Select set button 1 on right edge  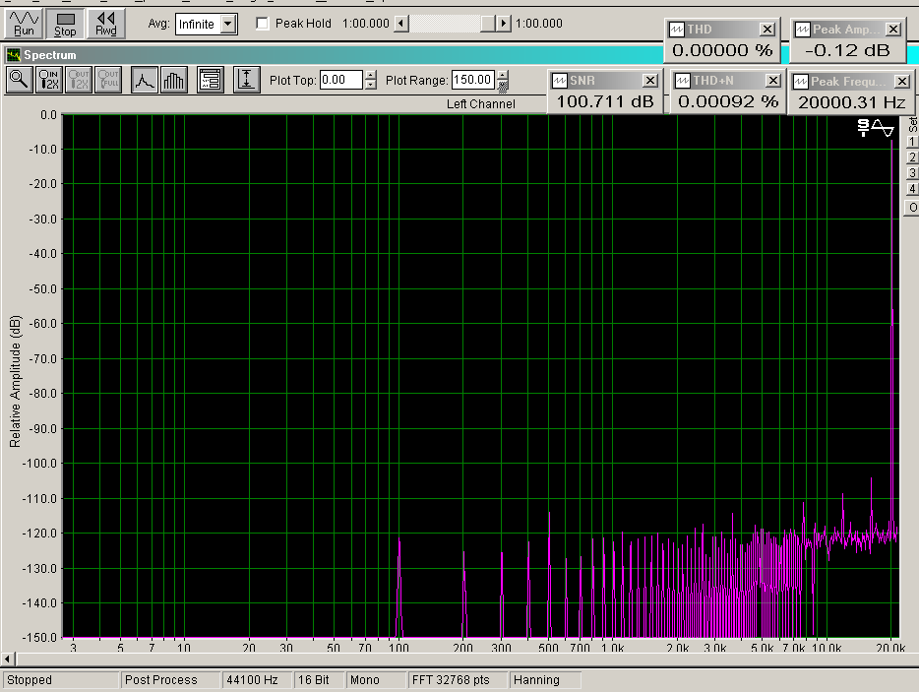click(x=912, y=142)
